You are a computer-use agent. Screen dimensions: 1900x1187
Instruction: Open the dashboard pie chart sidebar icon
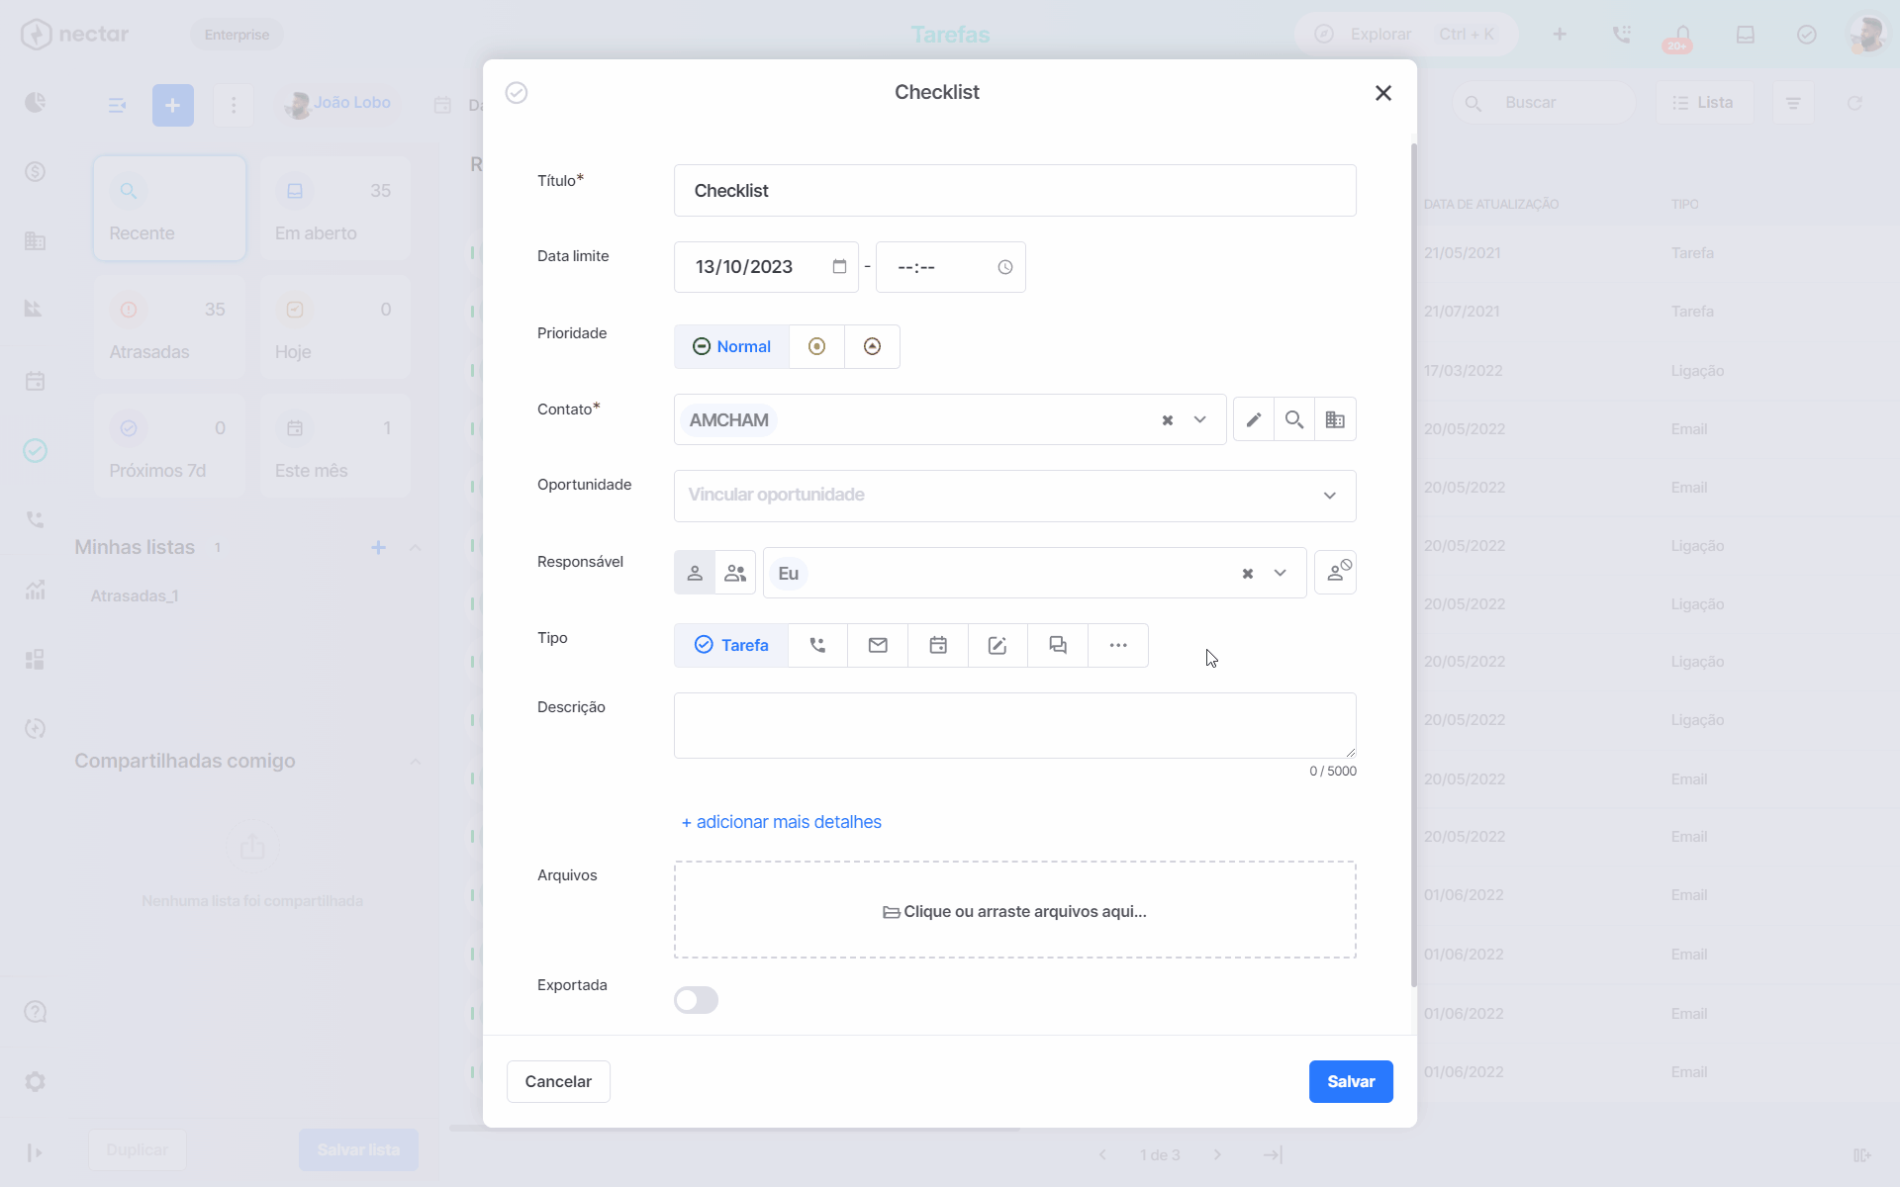click(x=36, y=103)
